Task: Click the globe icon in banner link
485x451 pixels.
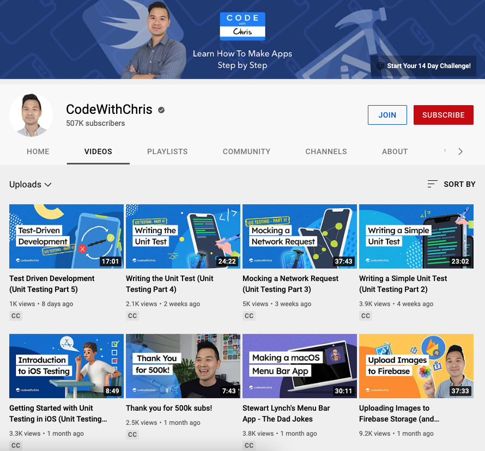Action: click(380, 66)
